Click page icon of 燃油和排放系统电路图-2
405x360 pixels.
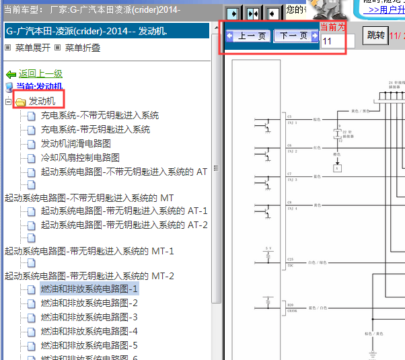[x=31, y=304]
